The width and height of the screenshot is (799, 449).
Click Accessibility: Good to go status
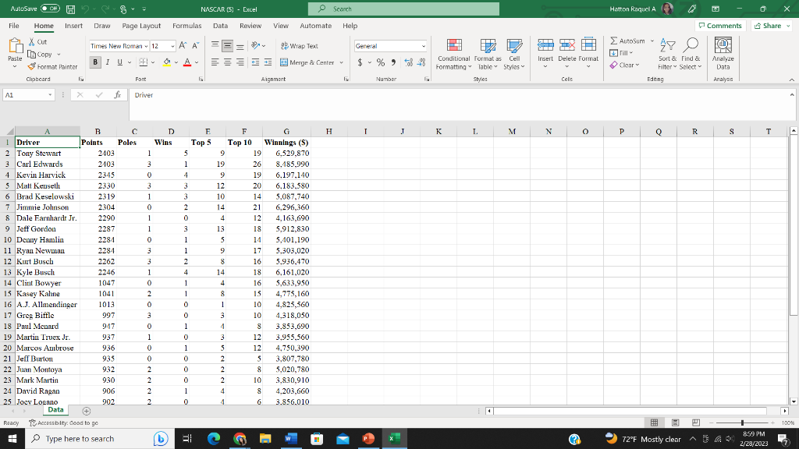64,422
